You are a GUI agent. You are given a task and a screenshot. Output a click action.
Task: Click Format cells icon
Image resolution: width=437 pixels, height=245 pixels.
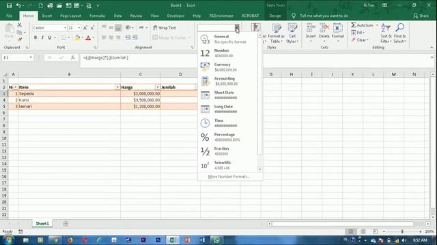[338, 33]
